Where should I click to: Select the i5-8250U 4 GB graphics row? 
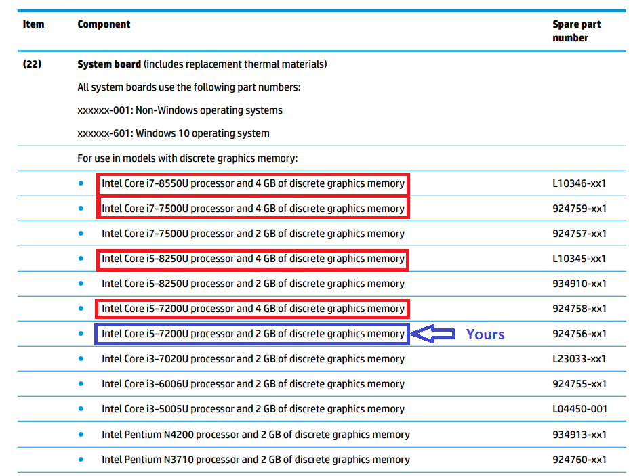click(322, 259)
